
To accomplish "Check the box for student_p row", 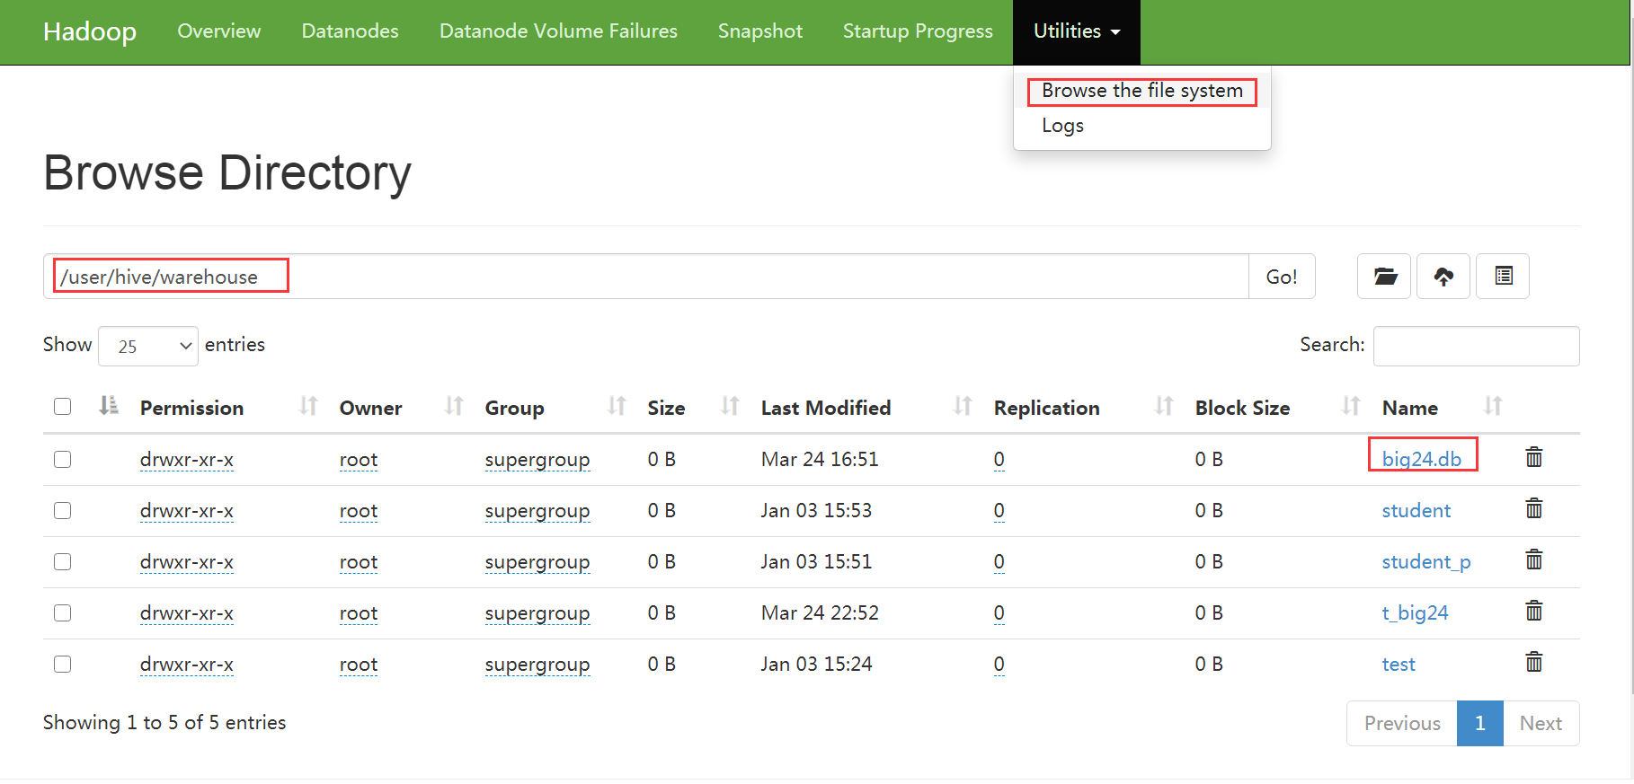I will pos(62,561).
